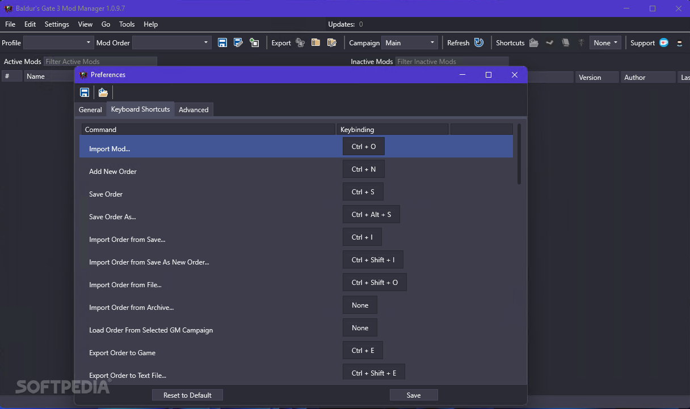Click the open folder icon in Preferences toolbar

point(103,92)
